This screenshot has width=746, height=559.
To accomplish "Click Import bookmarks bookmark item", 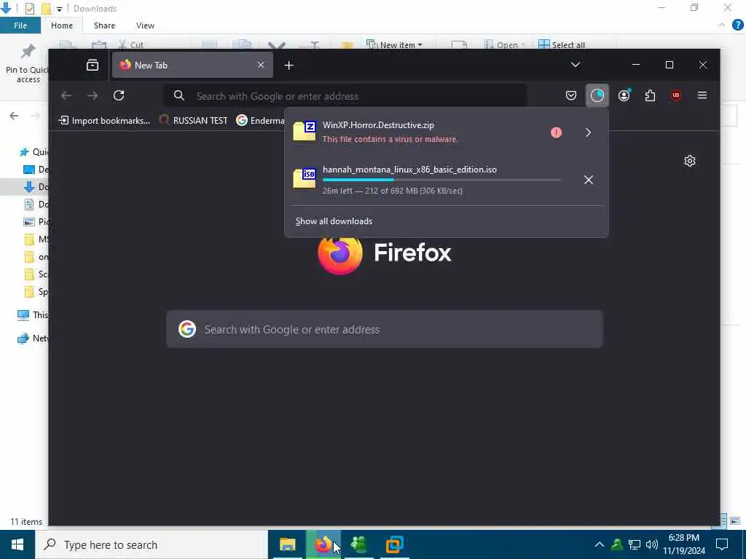I will coord(103,121).
